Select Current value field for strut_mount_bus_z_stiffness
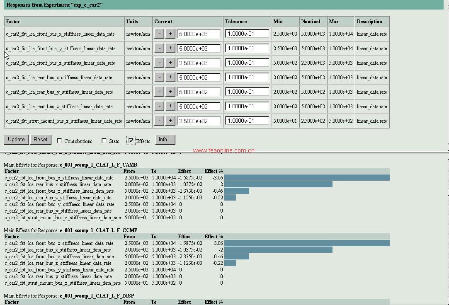The width and height of the screenshot is (449, 305). point(199,121)
